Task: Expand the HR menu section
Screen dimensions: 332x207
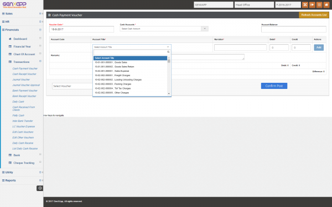Action: click(x=40, y=22)
